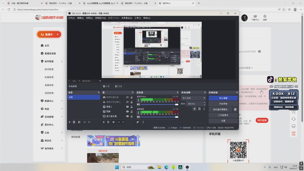The width and height of the screenshot is (304, 171).
Task: Expand the earnings sidebar section
Action: [62, 109]
